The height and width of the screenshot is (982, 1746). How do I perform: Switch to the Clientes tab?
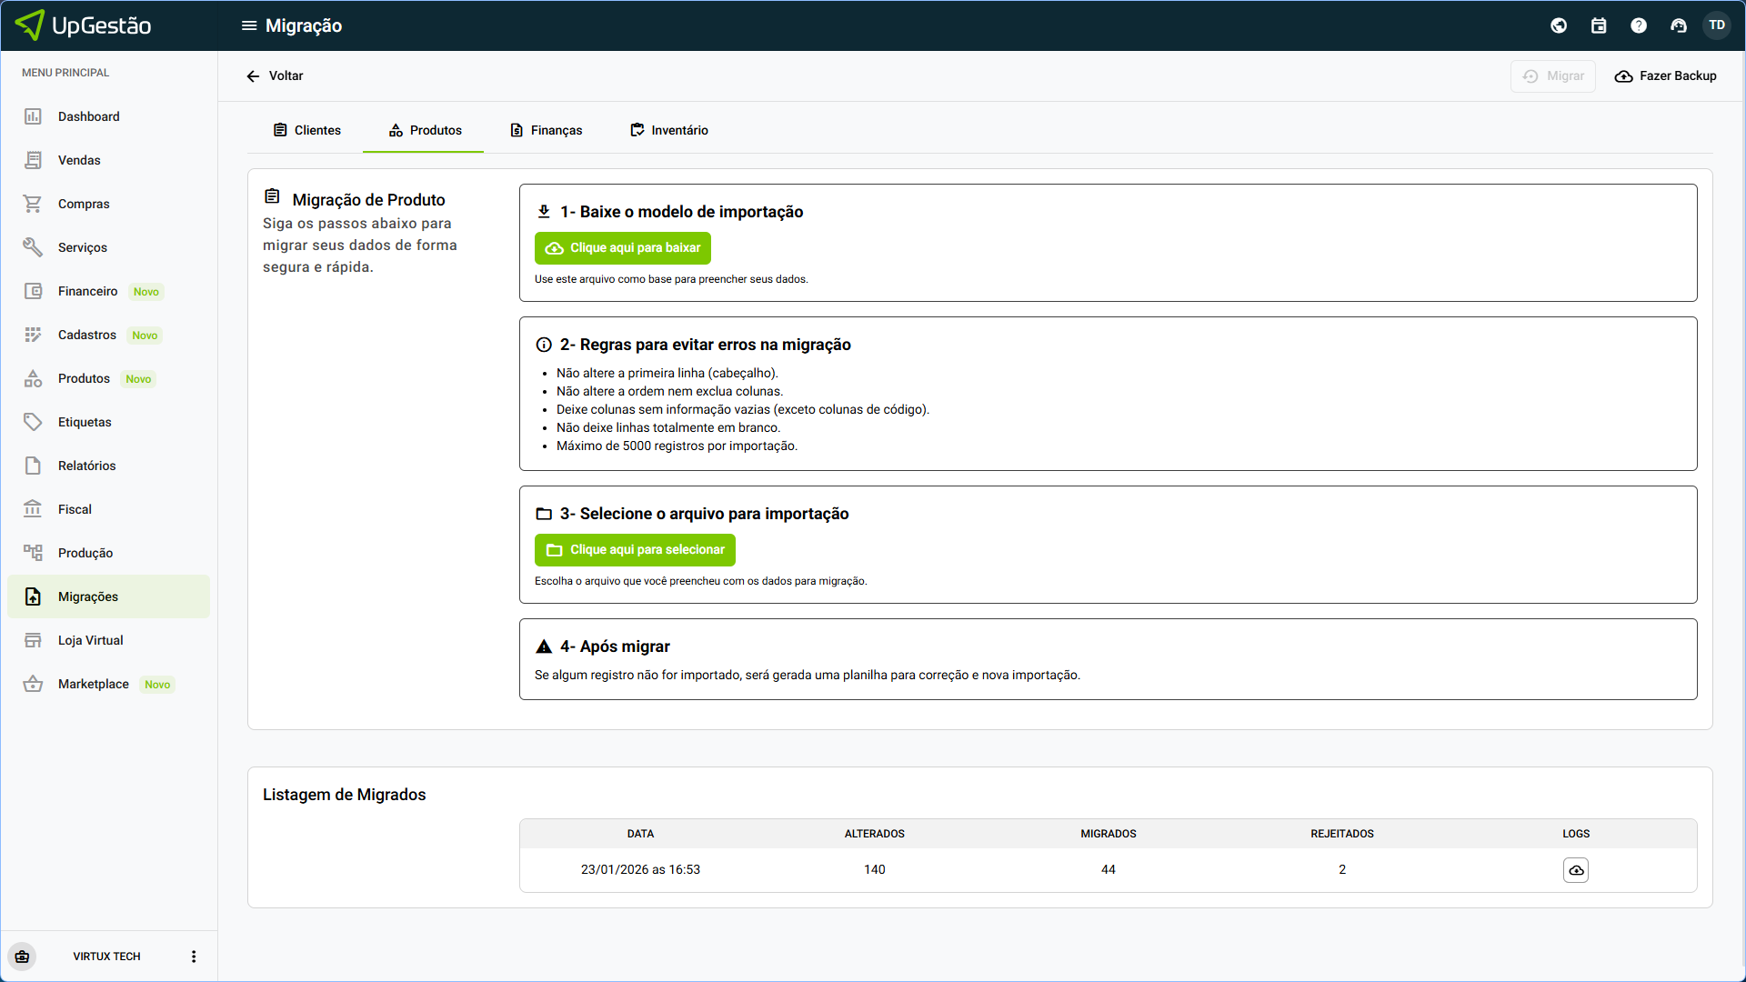click(307, 130)
